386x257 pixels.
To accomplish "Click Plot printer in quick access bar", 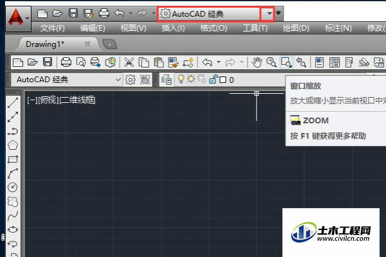I will point(104,13).
